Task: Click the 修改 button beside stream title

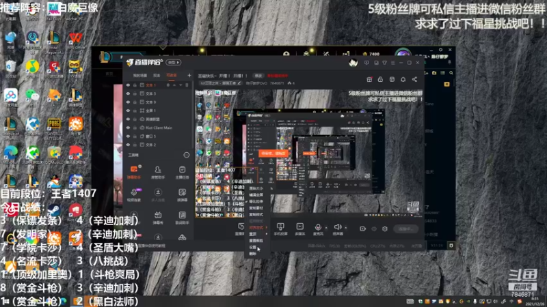Action: coord(258,76)
